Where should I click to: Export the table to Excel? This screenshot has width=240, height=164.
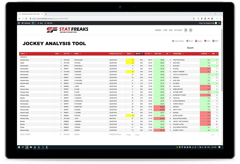pos(198,41)
